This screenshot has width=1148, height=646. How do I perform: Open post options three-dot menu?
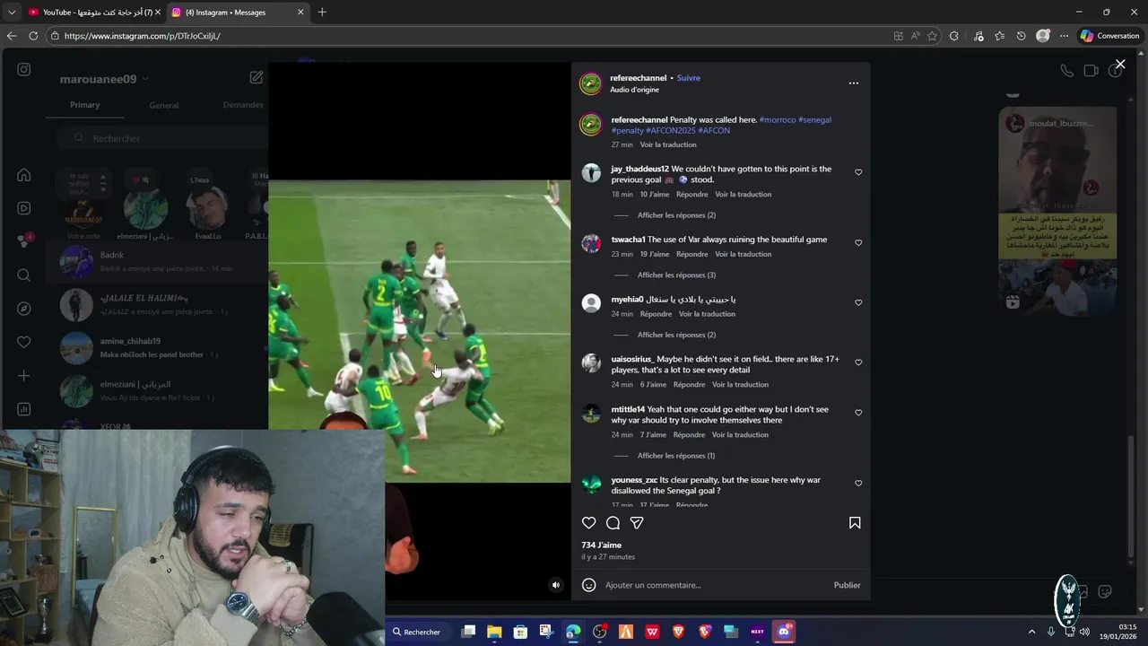coord(854,83)
